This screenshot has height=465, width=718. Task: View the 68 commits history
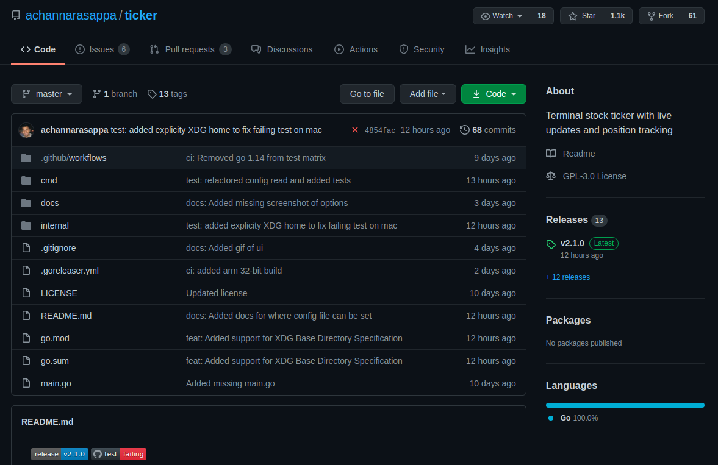click(487, 130)
